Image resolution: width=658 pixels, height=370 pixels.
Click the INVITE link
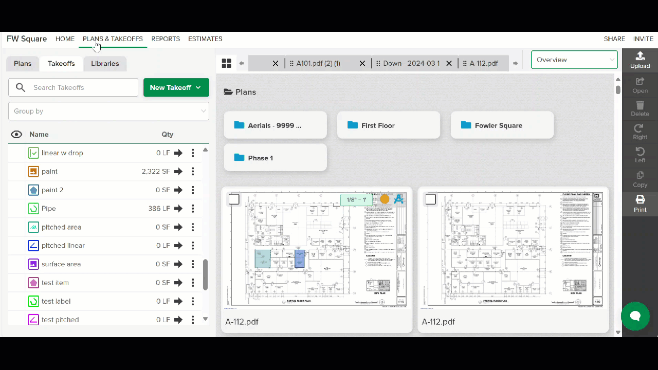click(x=644, y=39)
